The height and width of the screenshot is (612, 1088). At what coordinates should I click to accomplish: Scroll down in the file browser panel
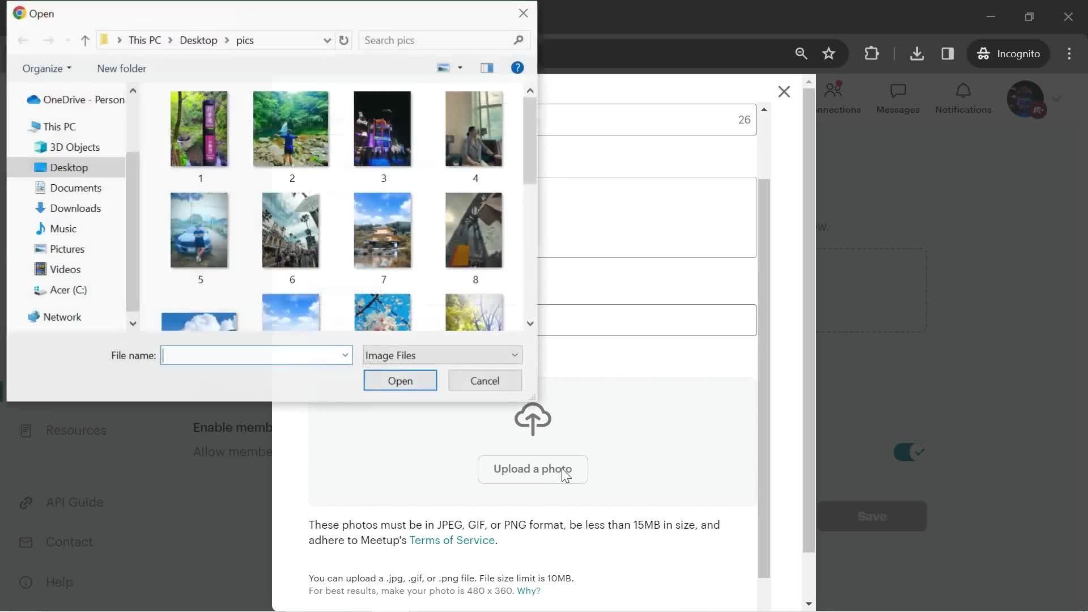tap(530, 323)
